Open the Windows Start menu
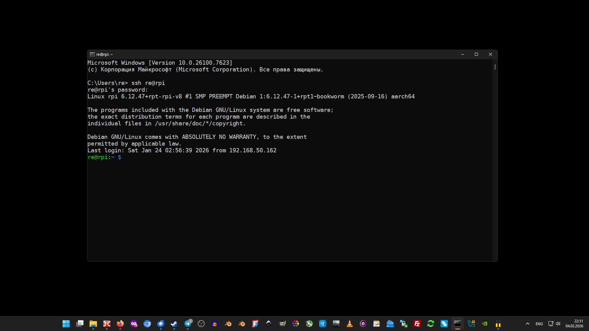This screenshot has height=331, width=589. (x=66, y=324)
